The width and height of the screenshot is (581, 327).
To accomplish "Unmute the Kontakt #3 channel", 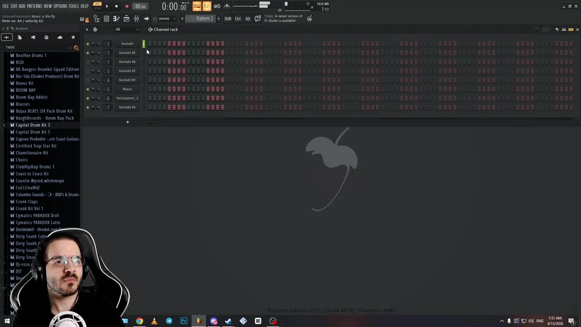I will click(x=88, y=80).
